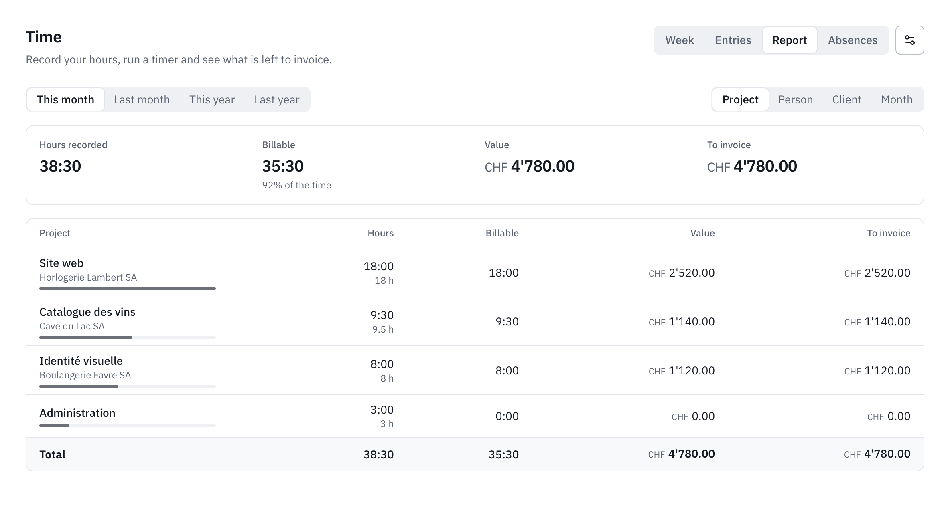
Task: Click the summary To invoice CHF 4'780.00
Action: (x=752, y=166)
